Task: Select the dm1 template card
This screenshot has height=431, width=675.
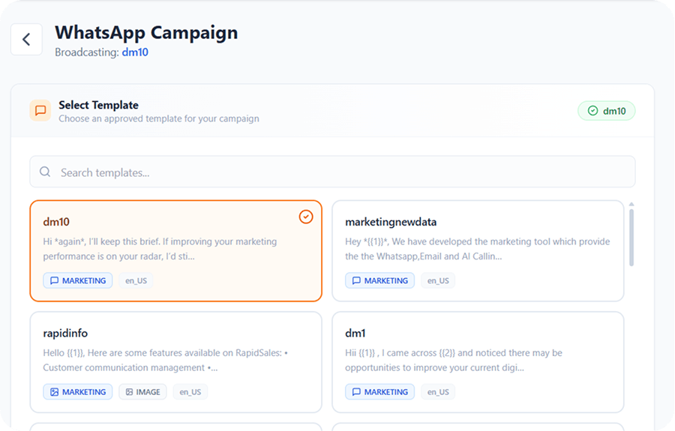Action: click(x=478, y=362)
